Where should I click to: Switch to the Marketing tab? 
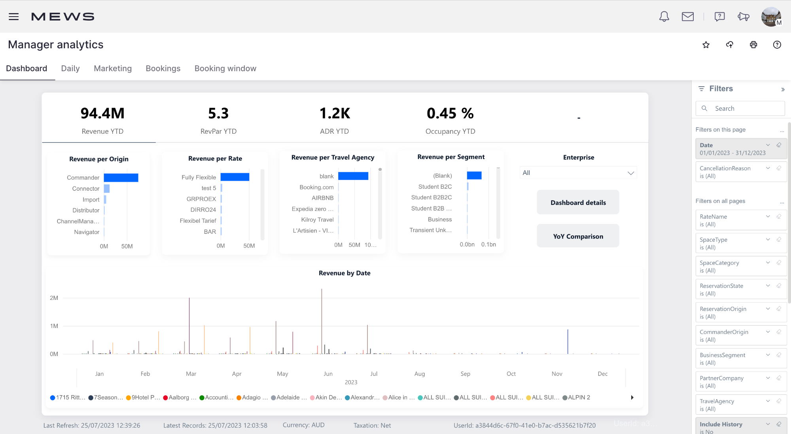tap(113, 68)
